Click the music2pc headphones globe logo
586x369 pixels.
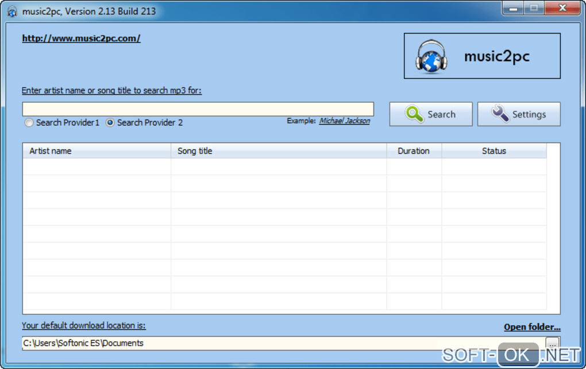431,56
